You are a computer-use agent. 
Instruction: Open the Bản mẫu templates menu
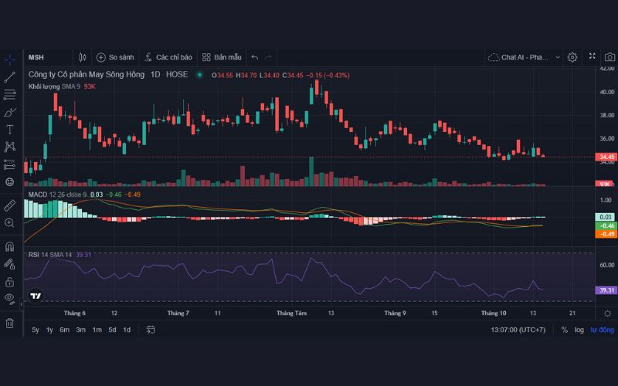pyautogui.click(x=222, y=57)
